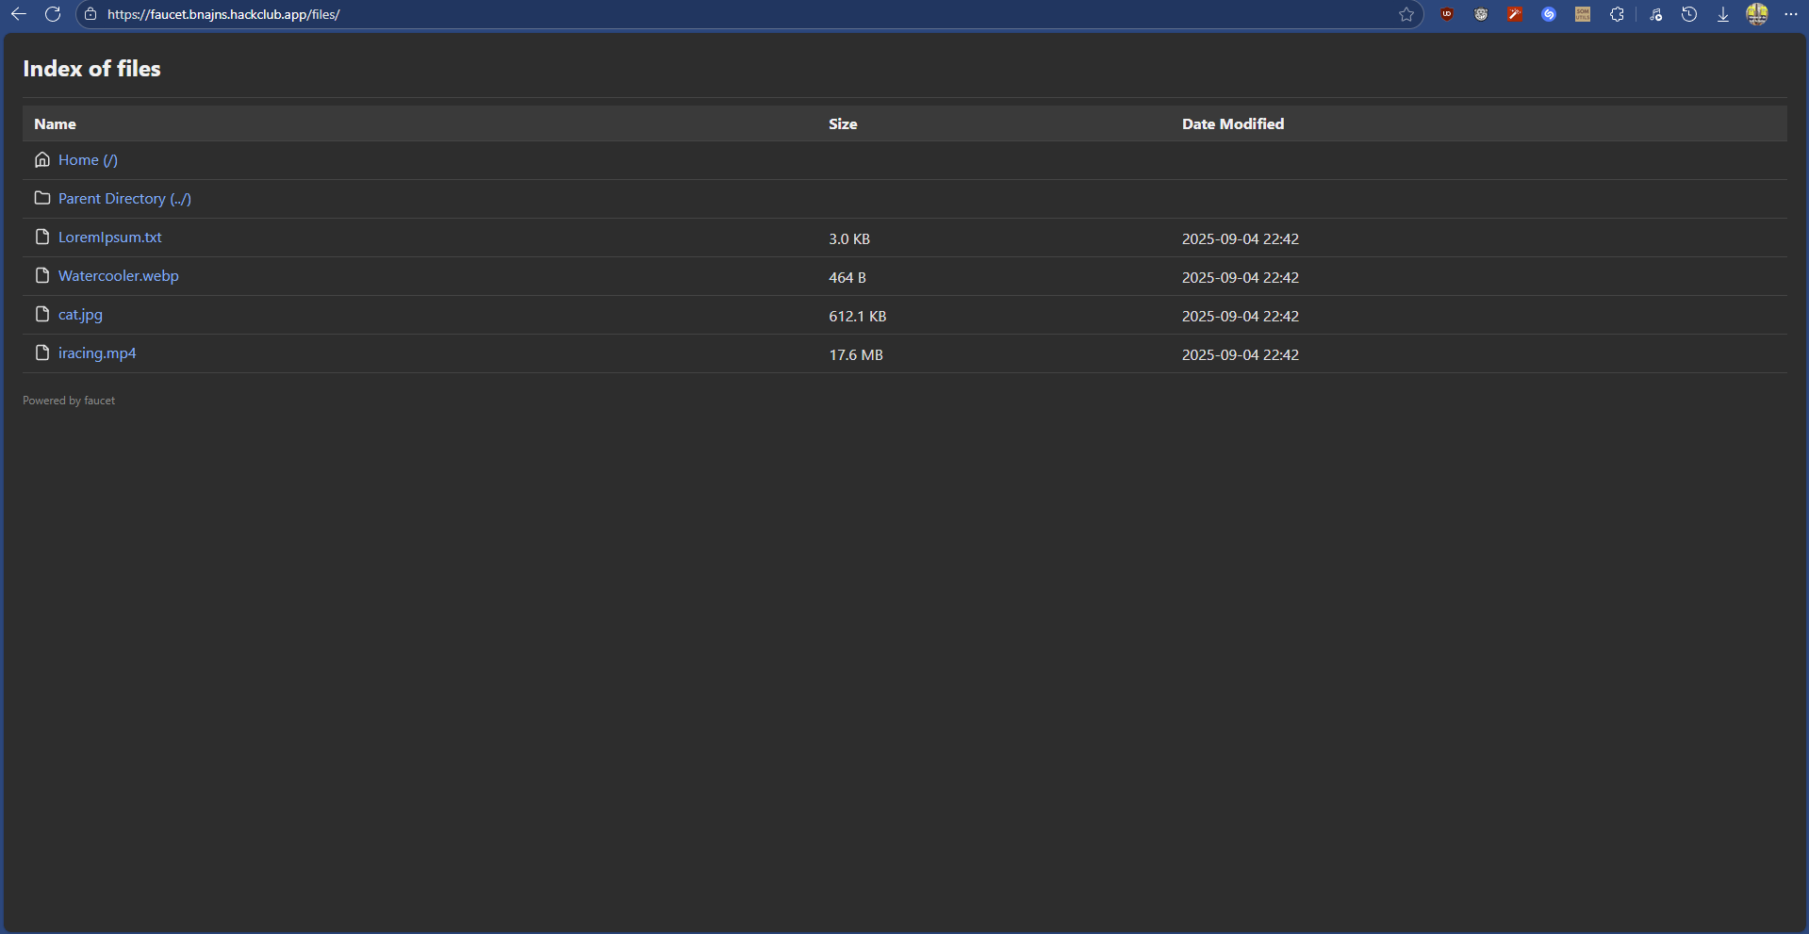The height and width of the screenshot is (934, 1809).
Task: Open the cat.jpg file link
Action: (80, 315)
